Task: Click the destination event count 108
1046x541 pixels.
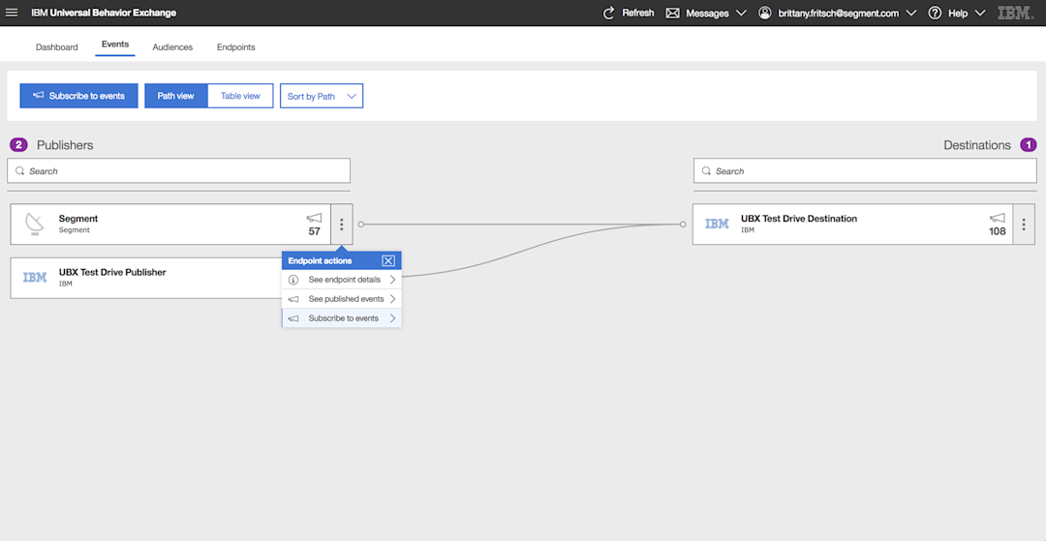Action: coord(998,232)
